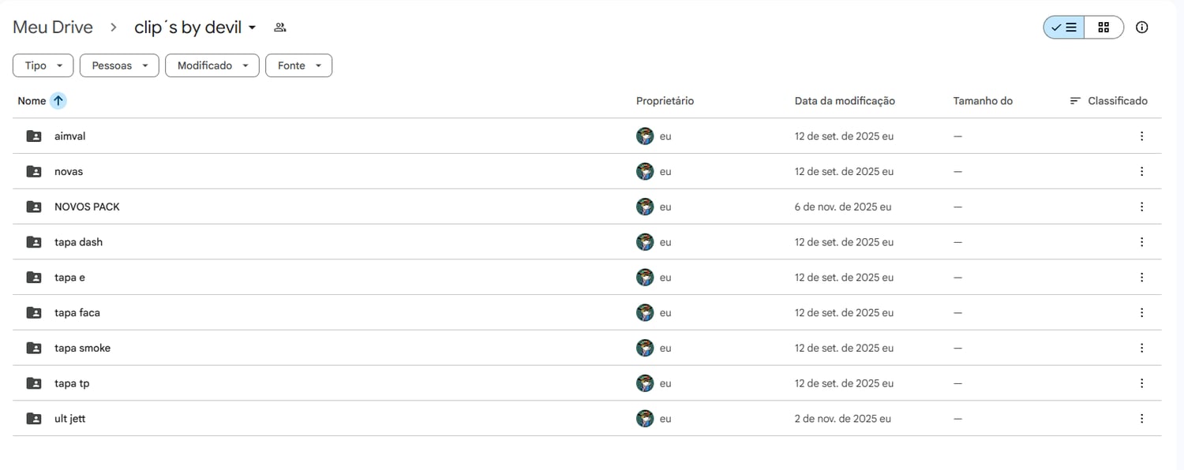Toggle the Classificado sort options
Image resolution: width=1184 pixels, height=470 pixels.
pyautogui.click(x=1108, y=101)
